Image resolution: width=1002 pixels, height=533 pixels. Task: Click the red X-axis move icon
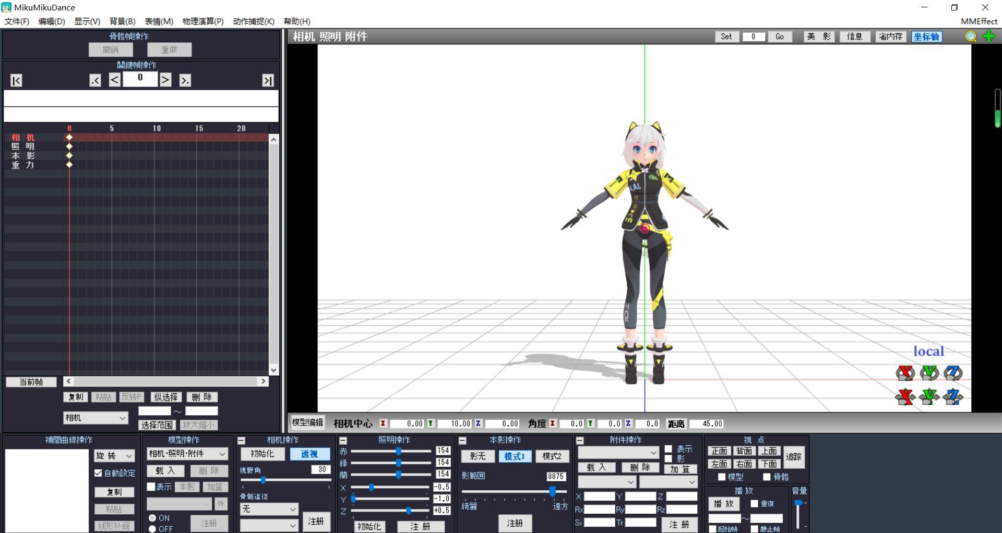pyautogui.click(x=905, y=397)
